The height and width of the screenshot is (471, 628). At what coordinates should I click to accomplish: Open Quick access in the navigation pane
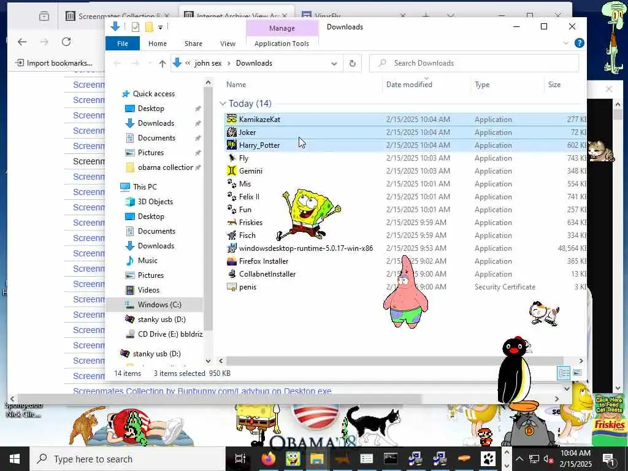pyautogui.click(x=154, y=94)
